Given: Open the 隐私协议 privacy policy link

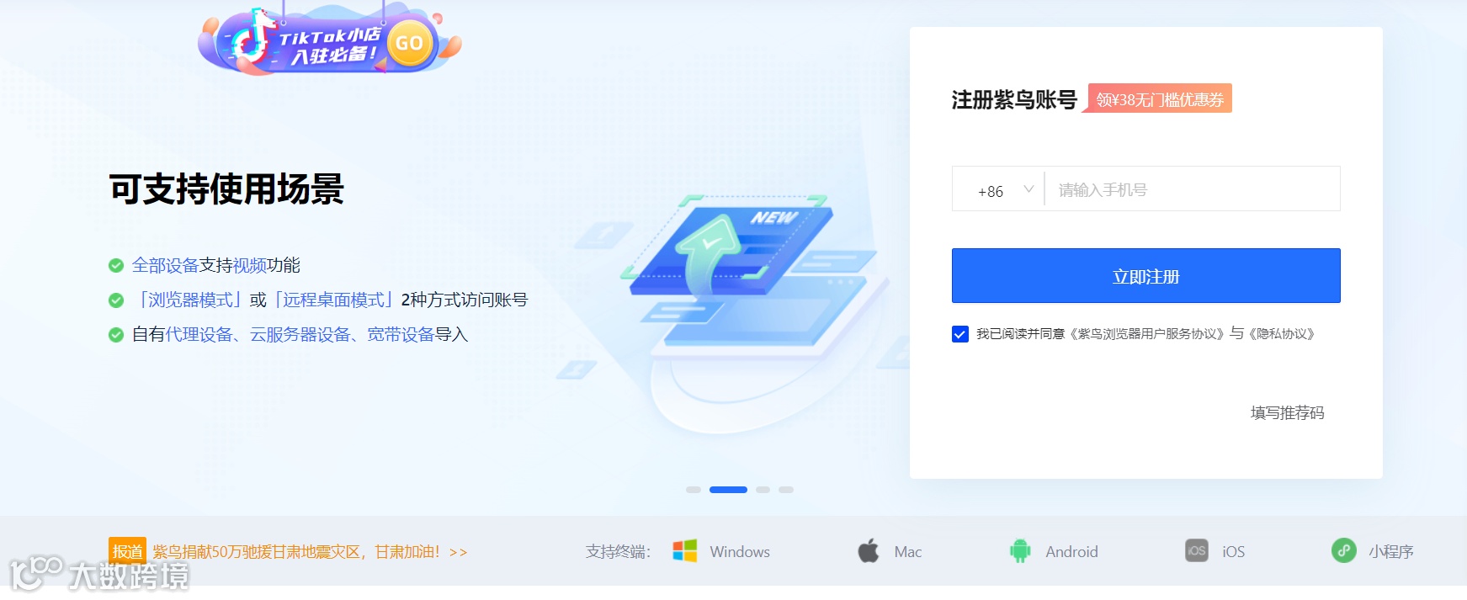Looking at the screenshot, I should click(x=1282, y=334).
